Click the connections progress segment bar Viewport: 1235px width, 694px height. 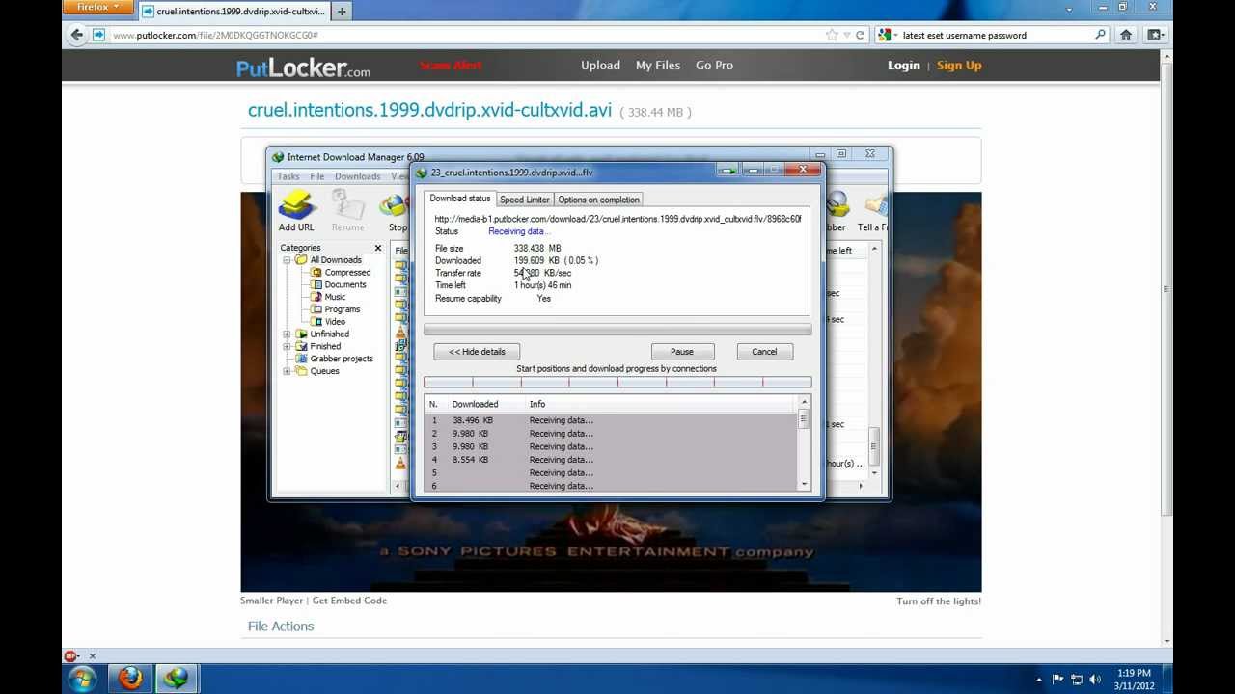pos(617,383)
